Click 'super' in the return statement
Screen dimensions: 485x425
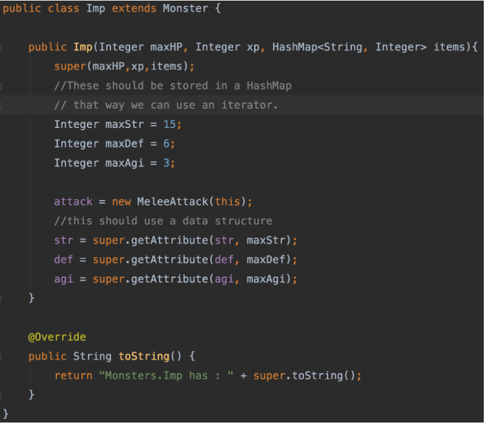point(269,377)
